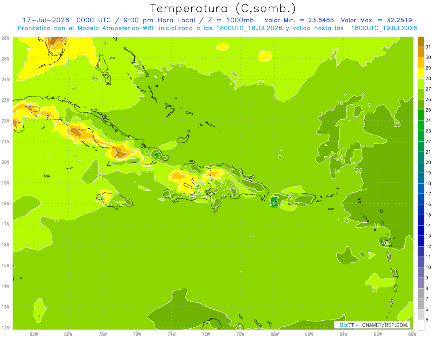438x339 pixels.
Task: Click the longitude axis label 82W
Action: [x=34, y=334]
